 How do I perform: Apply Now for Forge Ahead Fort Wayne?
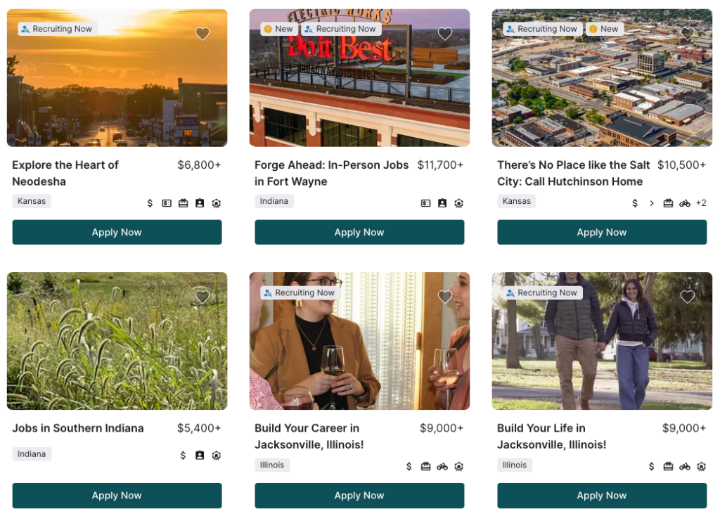359,232
